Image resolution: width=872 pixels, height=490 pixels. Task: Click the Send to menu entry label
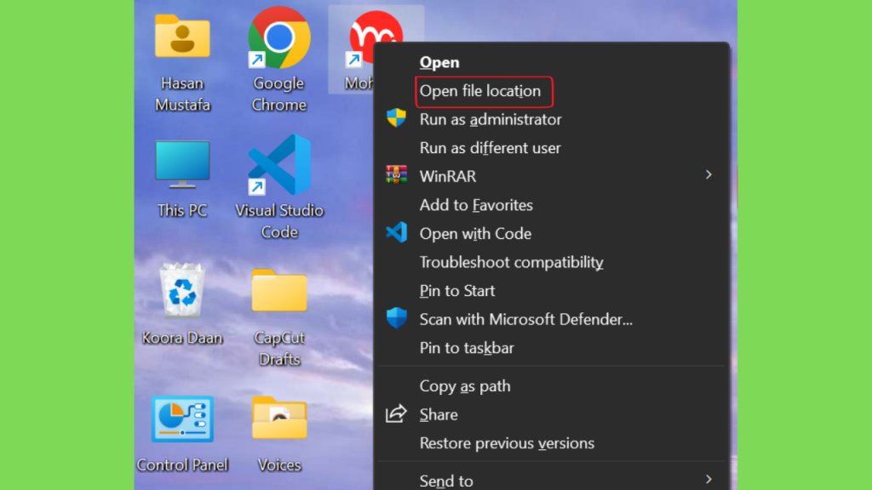446,481
